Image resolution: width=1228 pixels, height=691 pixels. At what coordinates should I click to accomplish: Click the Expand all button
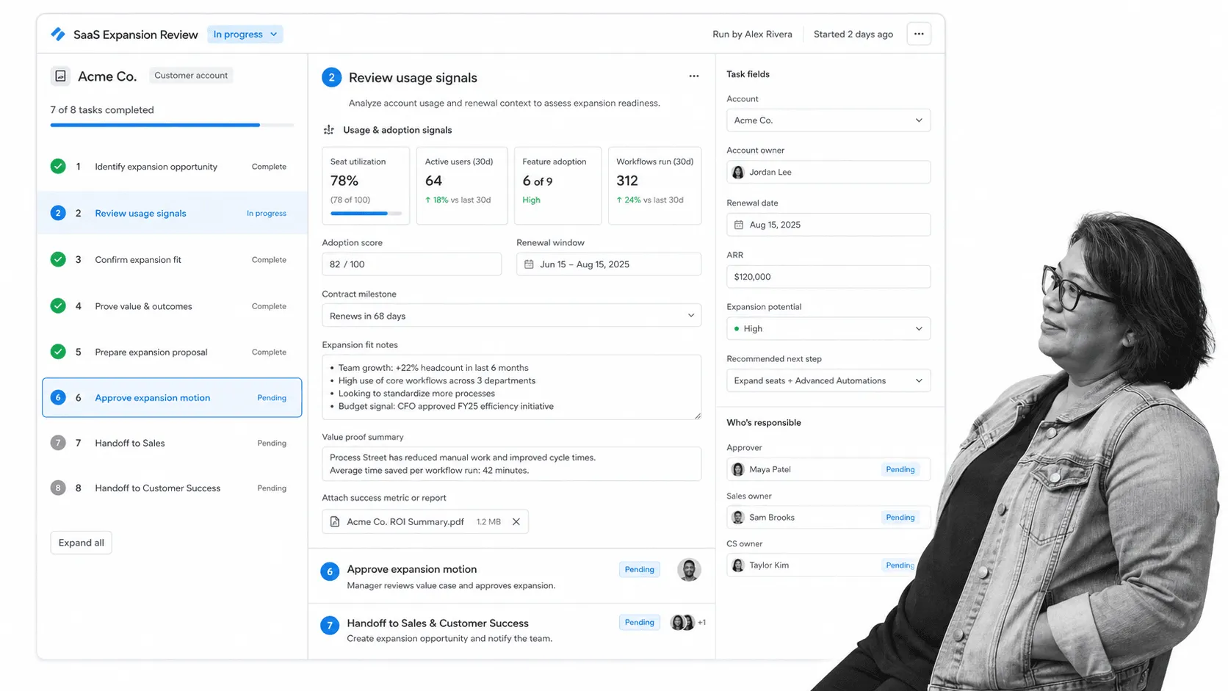pos(81,543)
